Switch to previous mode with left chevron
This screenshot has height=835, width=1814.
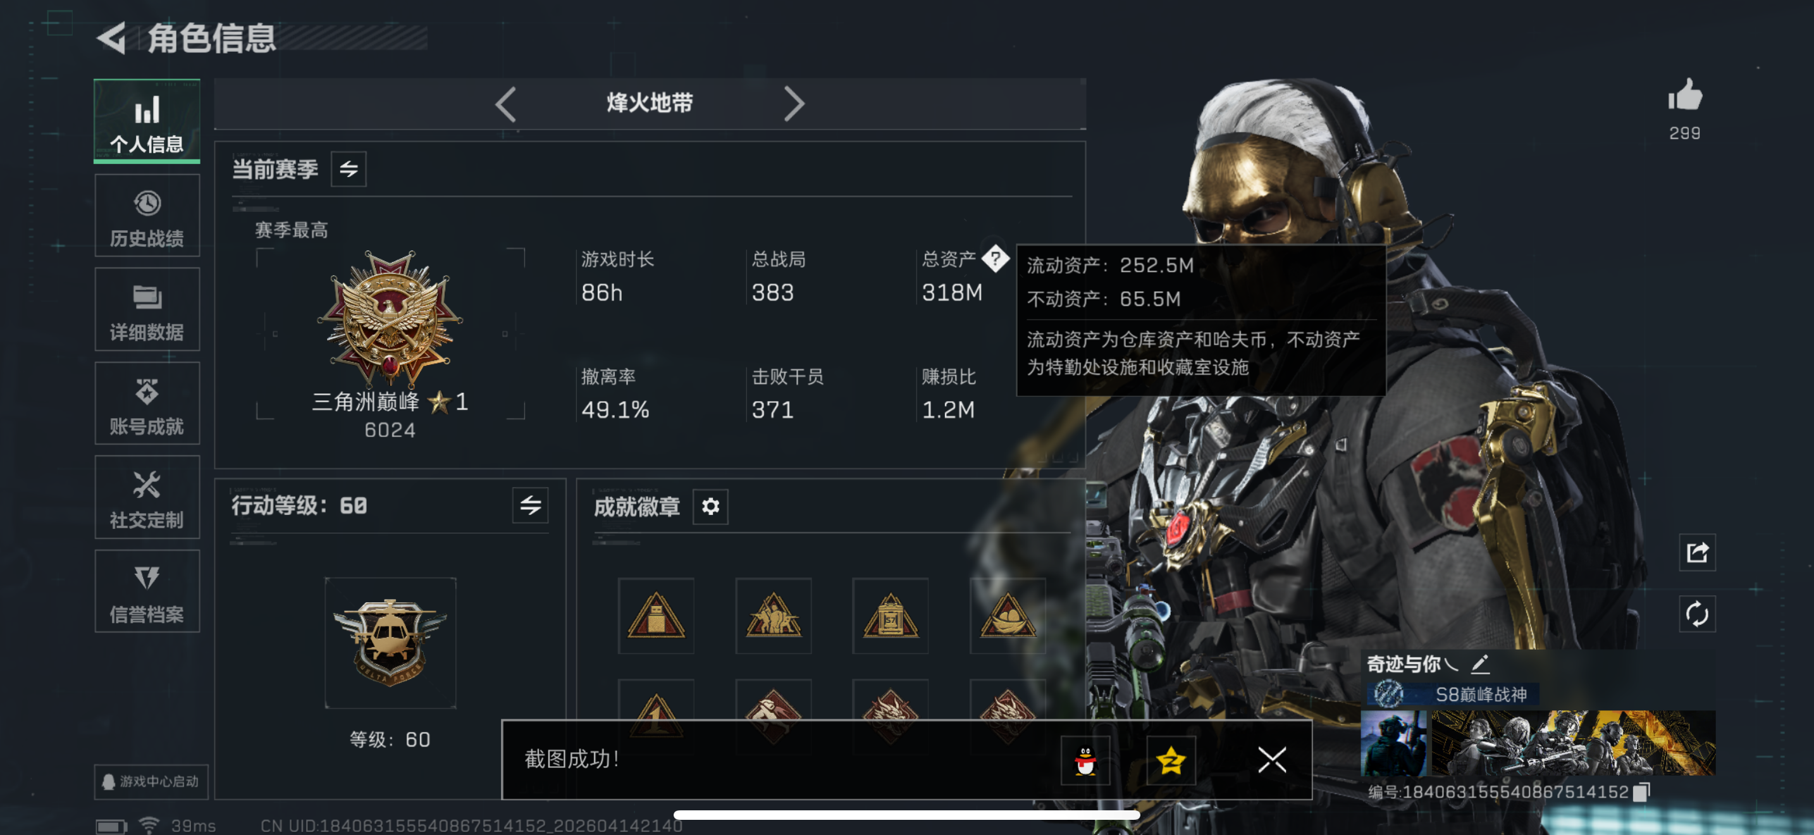coord(505,104)
